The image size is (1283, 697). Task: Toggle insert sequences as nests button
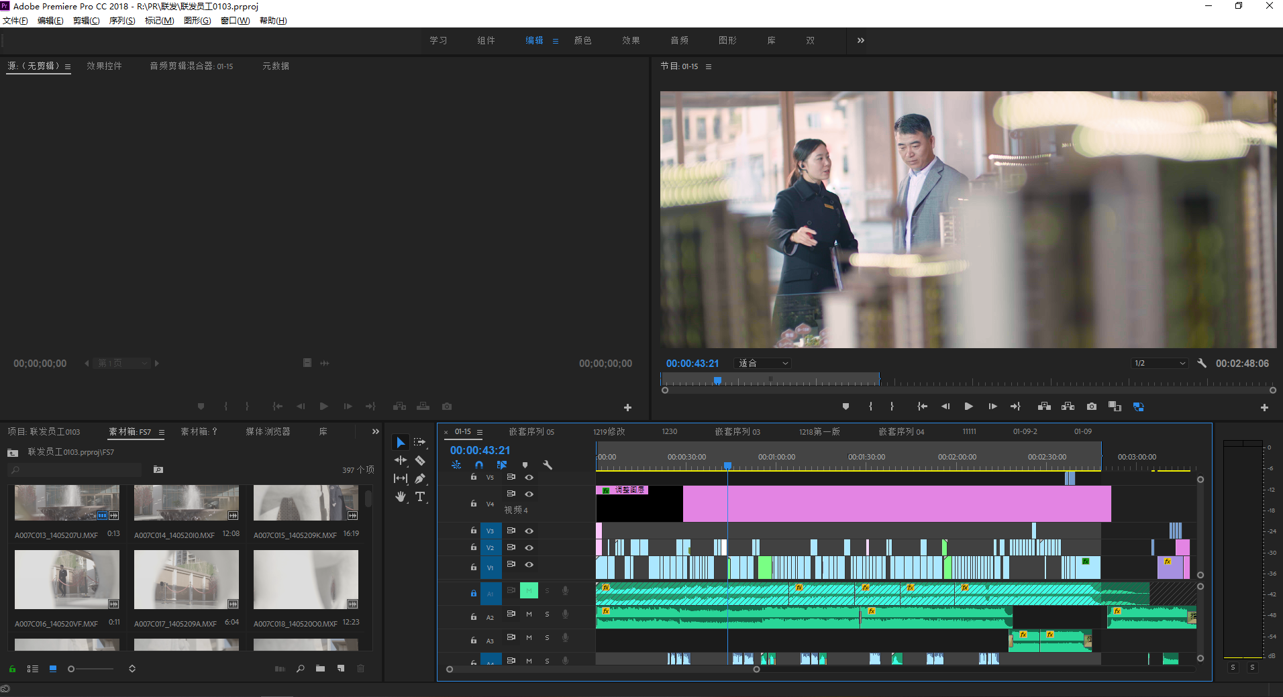click(x=456, y=465)
